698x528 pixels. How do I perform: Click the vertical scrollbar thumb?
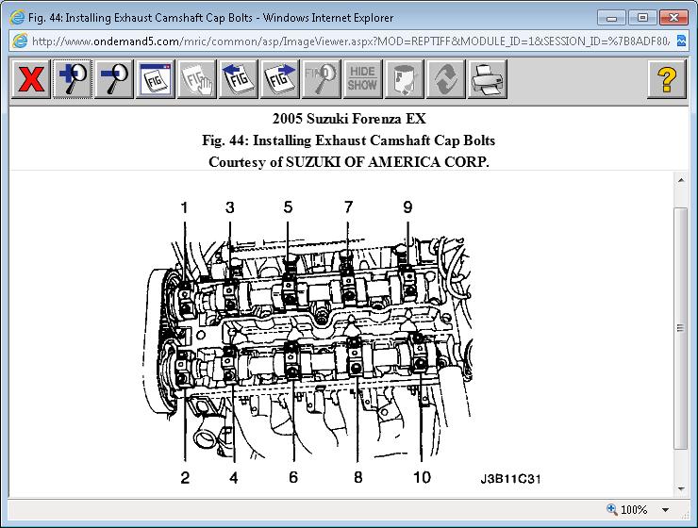pos(681,328)
